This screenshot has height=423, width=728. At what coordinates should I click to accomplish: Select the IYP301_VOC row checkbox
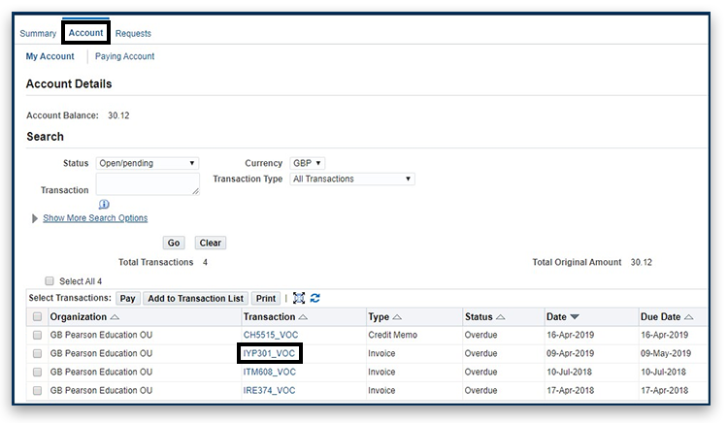pyautogui.click(x=37, y=353)
